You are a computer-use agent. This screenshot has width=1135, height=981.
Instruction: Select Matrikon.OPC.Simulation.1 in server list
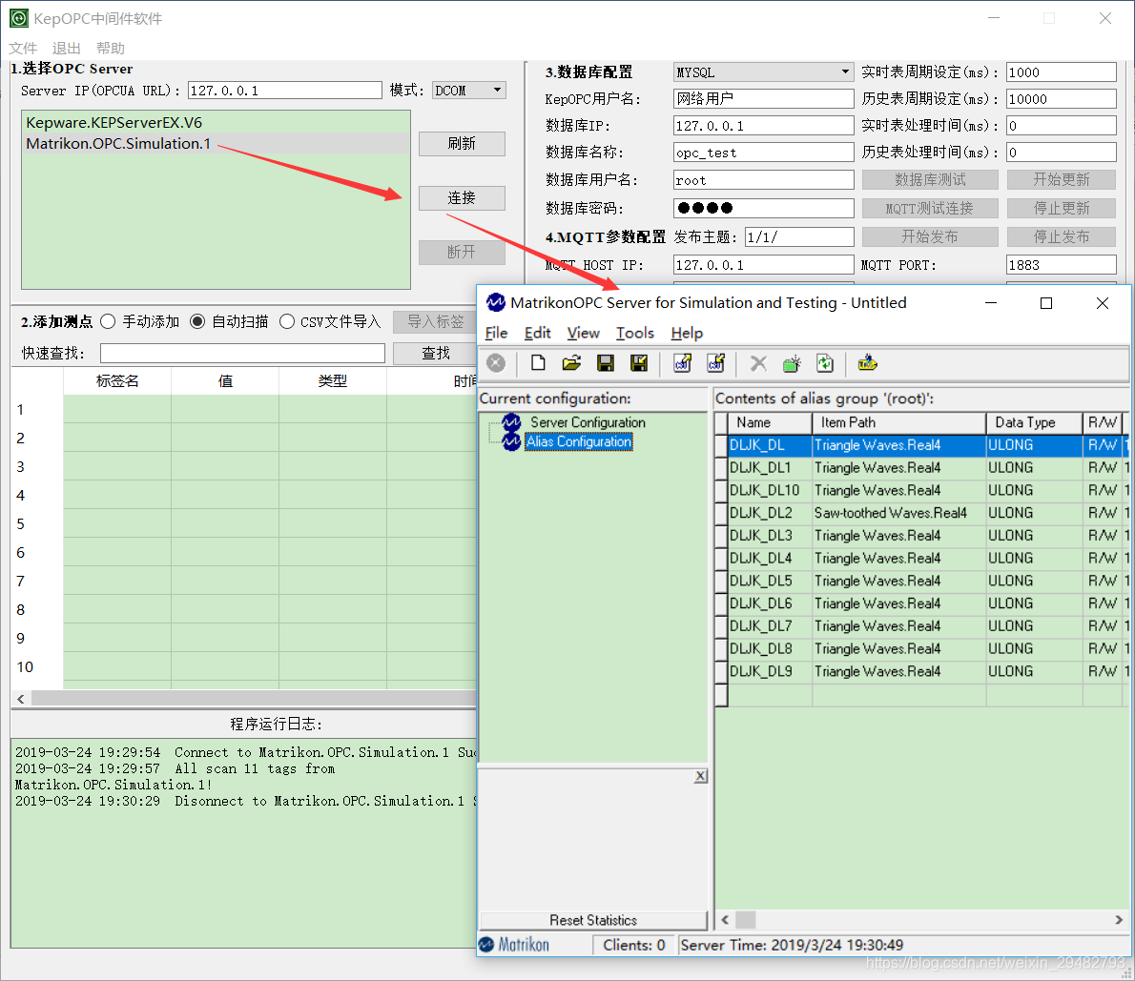tap(216, 143)
